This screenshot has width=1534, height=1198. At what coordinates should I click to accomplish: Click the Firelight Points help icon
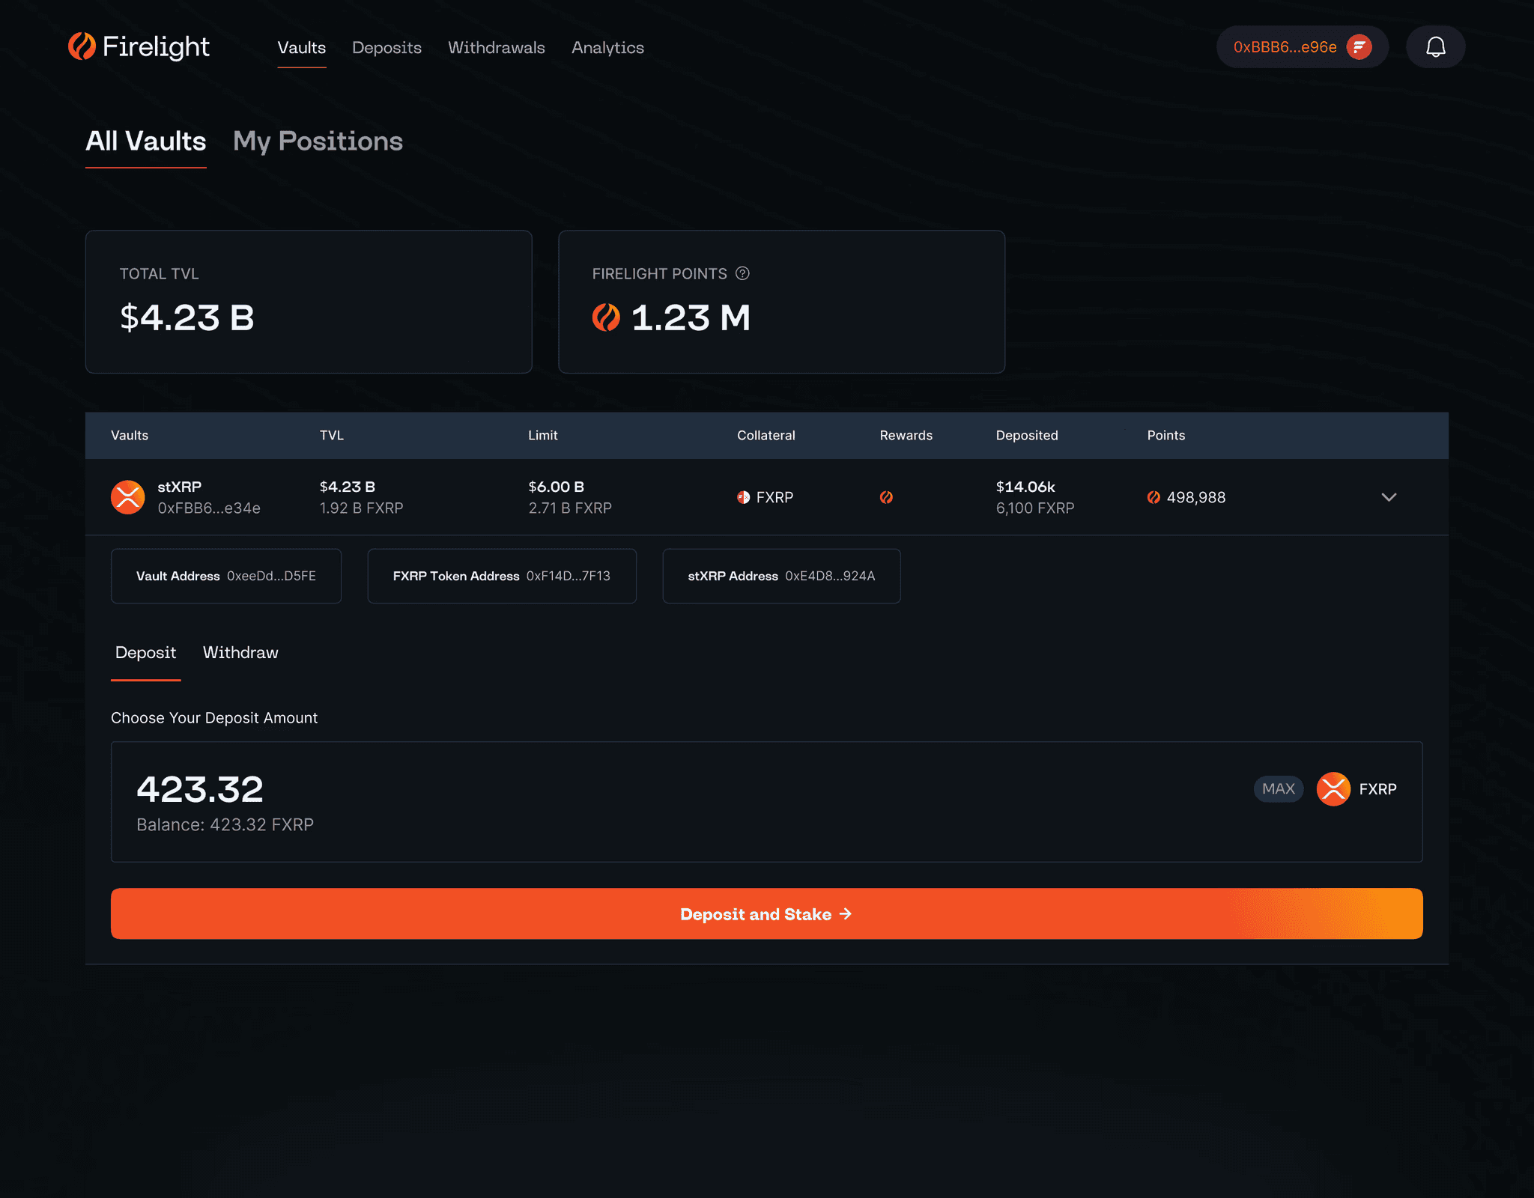[x=742, y=273]
